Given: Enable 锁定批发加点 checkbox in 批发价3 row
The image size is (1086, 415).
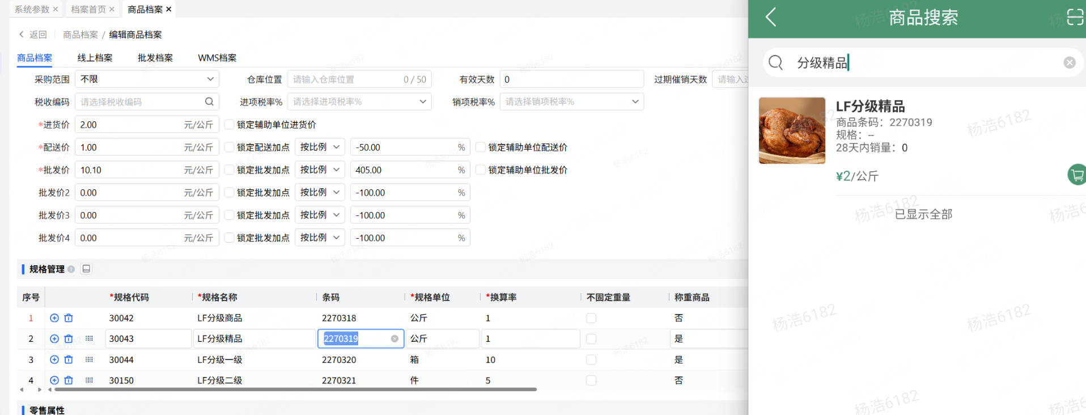Looking at the screenshot, I should 230,215.
